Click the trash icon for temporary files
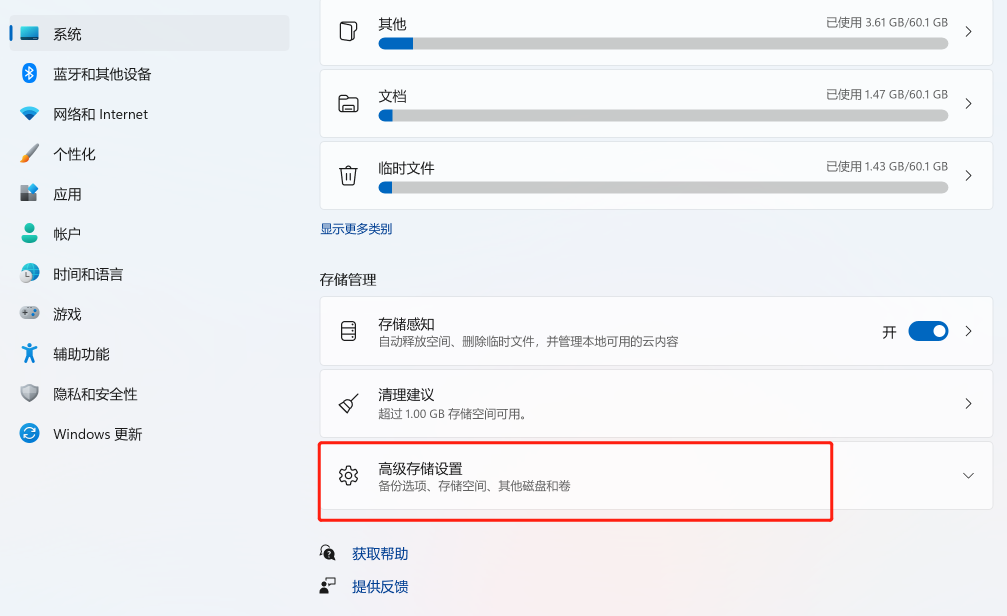Viewport: 1007px width, 616px height. tap(348, 175)
